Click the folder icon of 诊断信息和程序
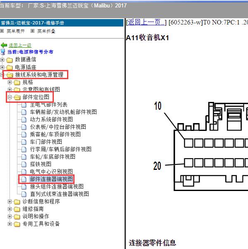248x249 pixels. 17,202
